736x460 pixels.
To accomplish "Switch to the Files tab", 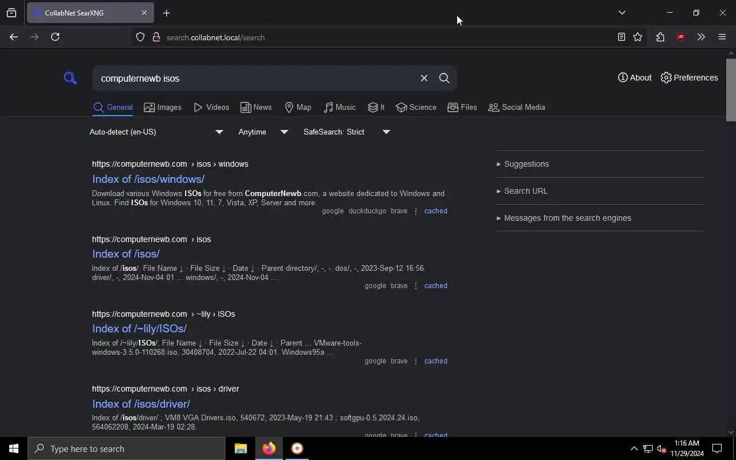I will [462, 108].
